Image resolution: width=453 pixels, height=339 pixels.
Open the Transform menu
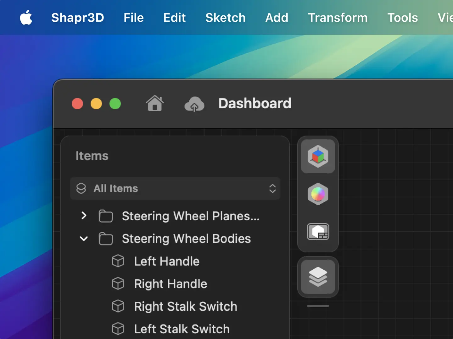338,18
